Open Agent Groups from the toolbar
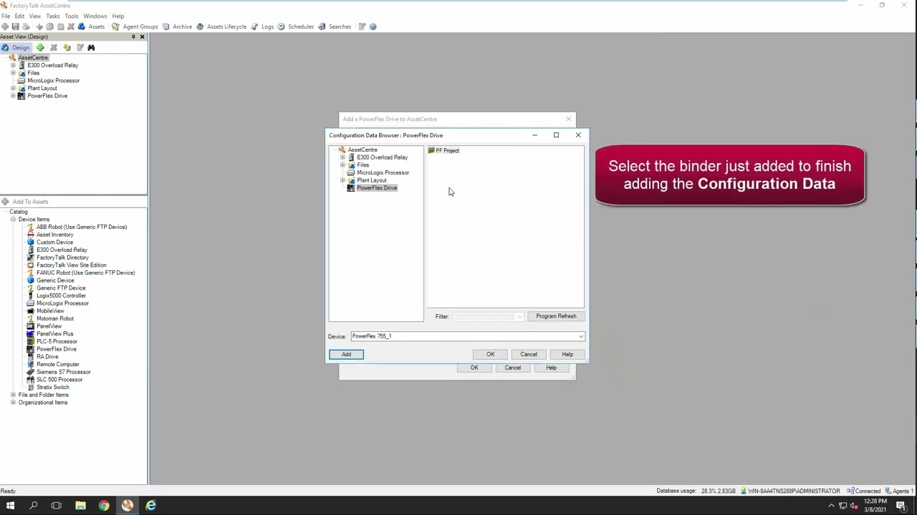917x515 pixels. (135, 26)
